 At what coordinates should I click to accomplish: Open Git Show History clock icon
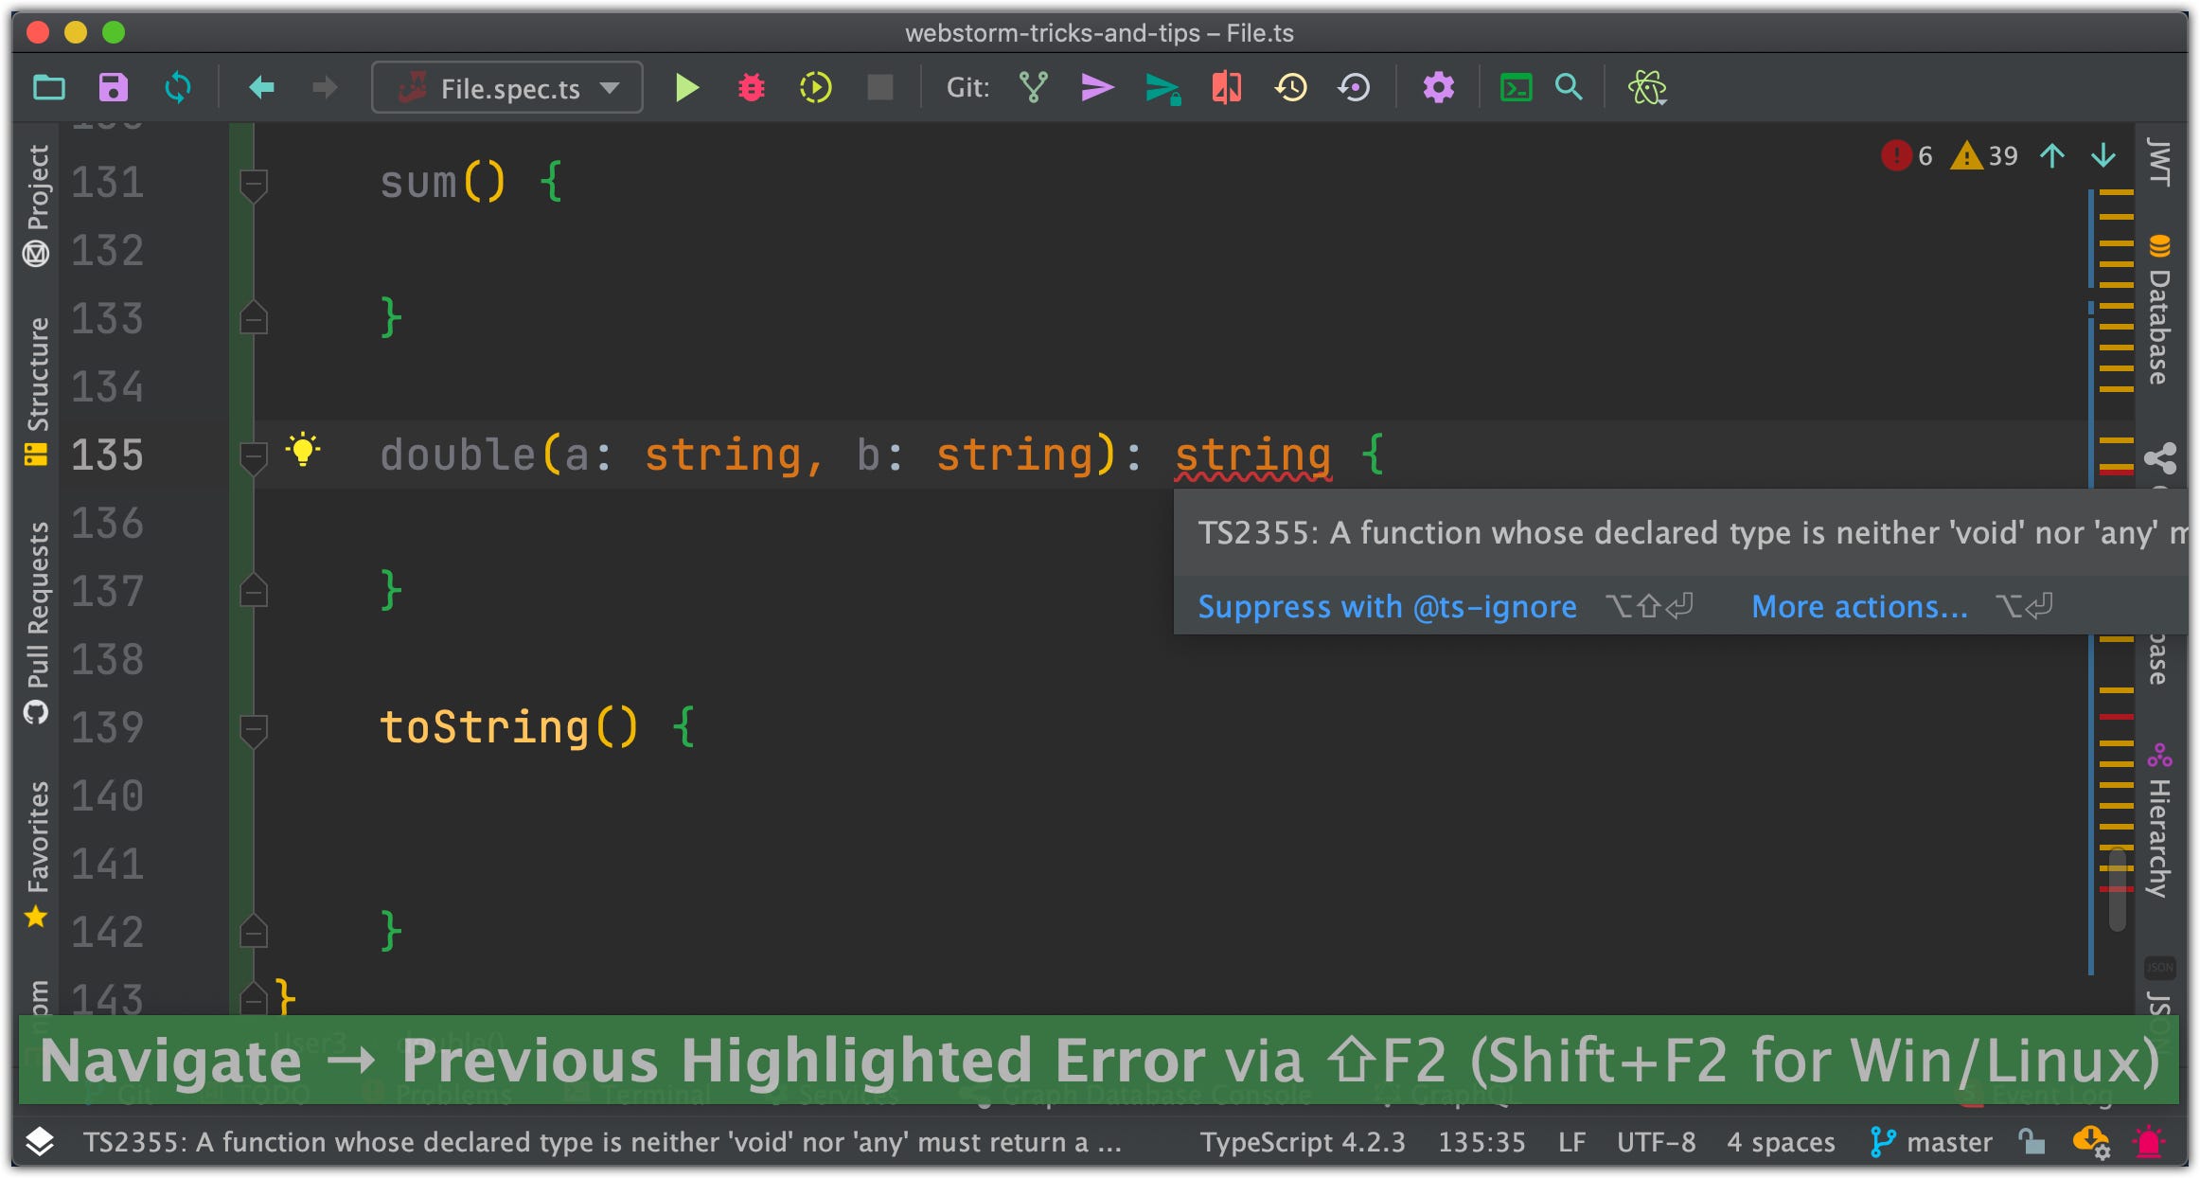click(x=1290, y=88)
